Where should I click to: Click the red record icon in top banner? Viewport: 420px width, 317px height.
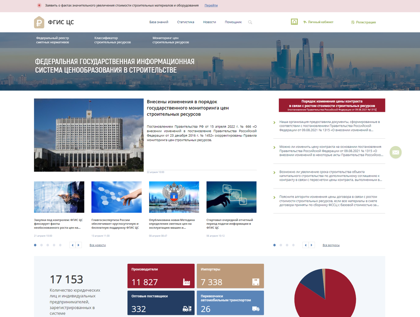(x=39, y=6)
